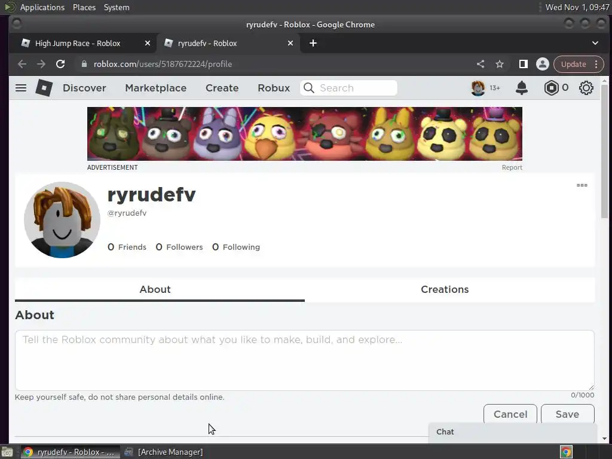
Task: Close the ryrudefv - Roblox tab
Action: point(290,43)
